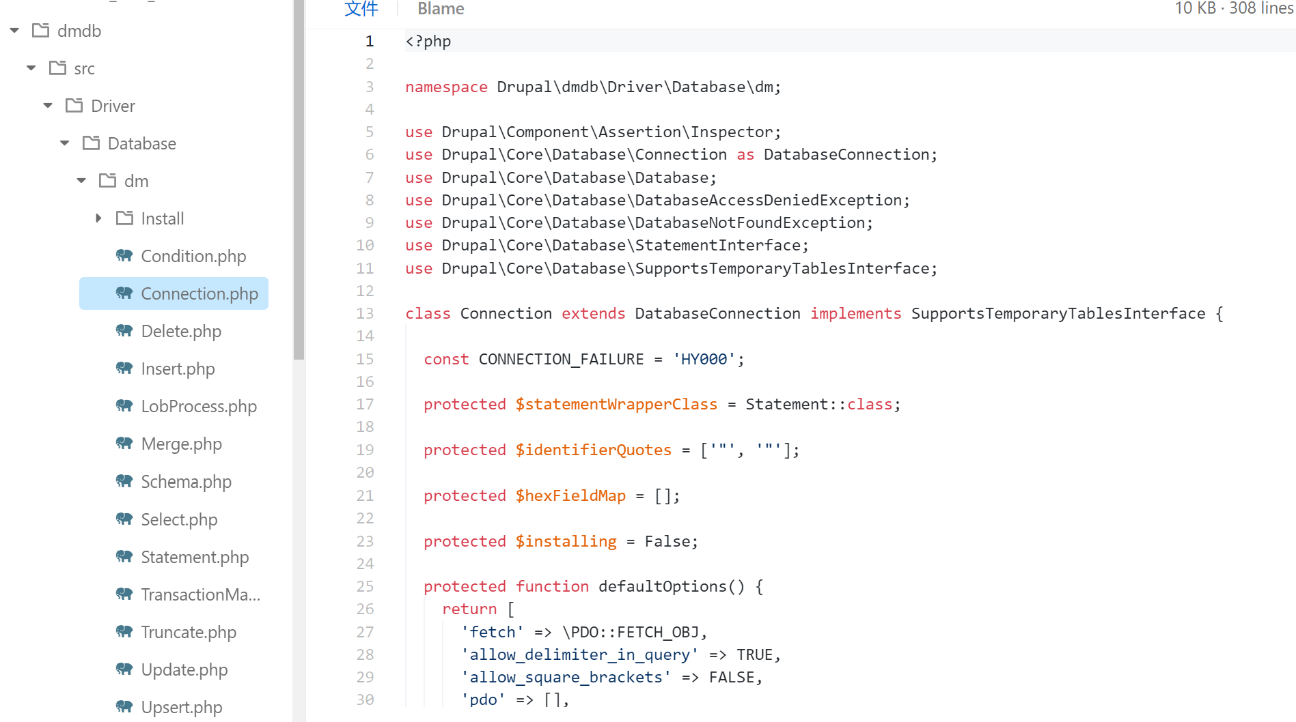The image size is (1296, 722).
Task: Collapse the Driver folder arrow
Action: (48, 106)
